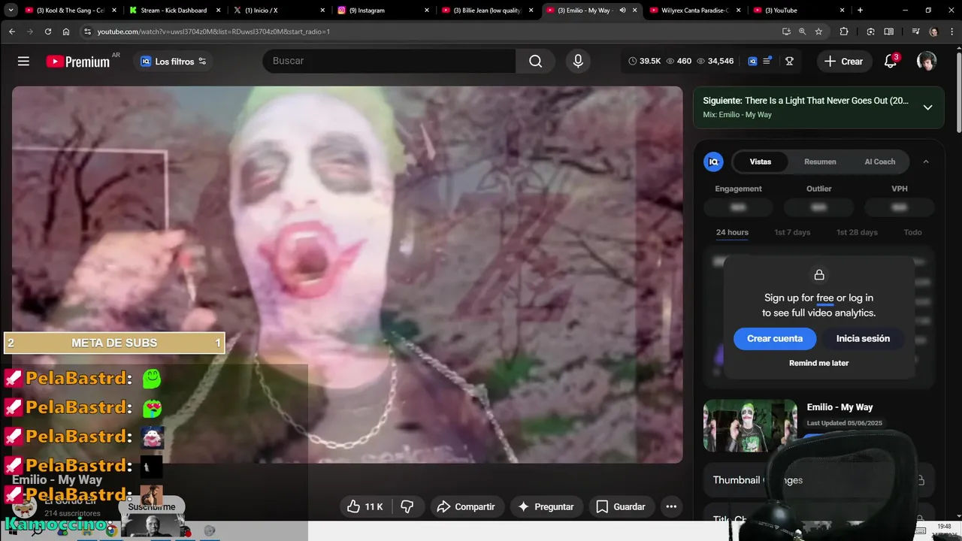Open the browser home page

click(x=66, y=32)
